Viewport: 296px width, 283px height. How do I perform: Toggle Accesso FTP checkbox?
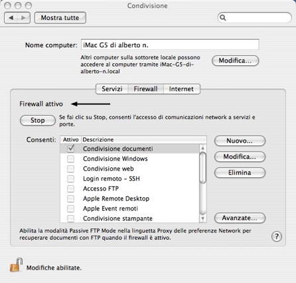click(x=70, y=189)
